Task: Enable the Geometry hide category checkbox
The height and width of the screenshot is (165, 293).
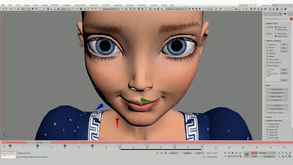Action: pos(267,44)
